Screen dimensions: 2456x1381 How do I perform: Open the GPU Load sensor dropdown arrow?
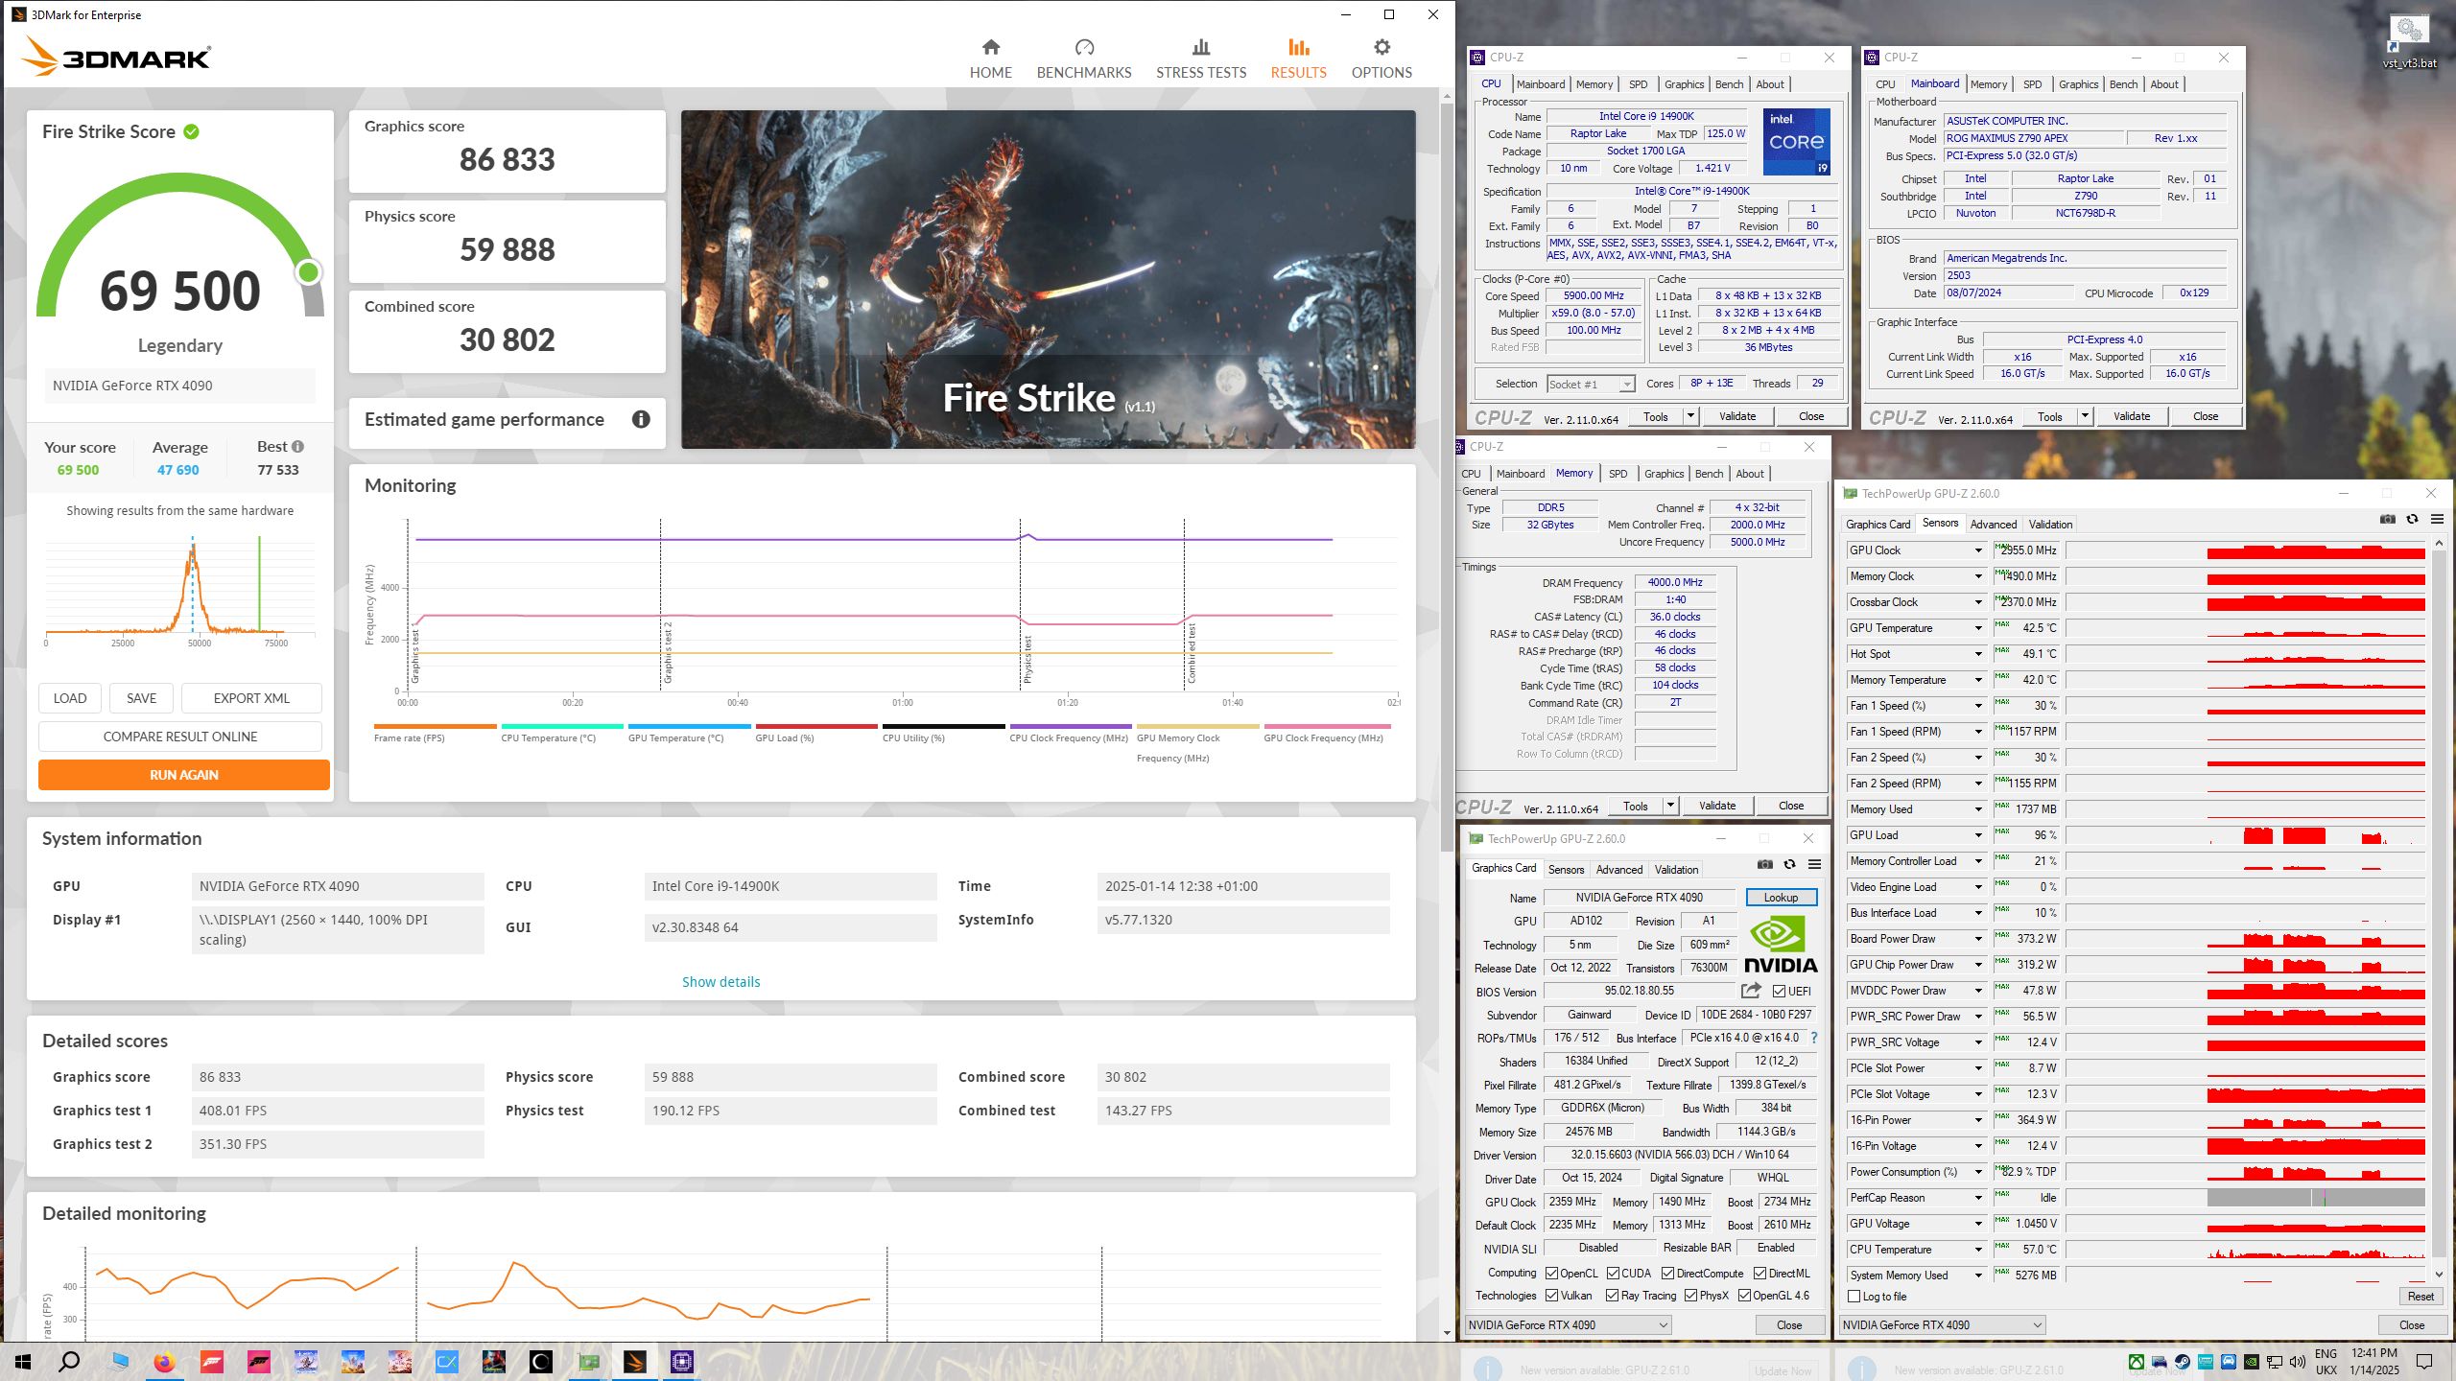click(1977, 835)
